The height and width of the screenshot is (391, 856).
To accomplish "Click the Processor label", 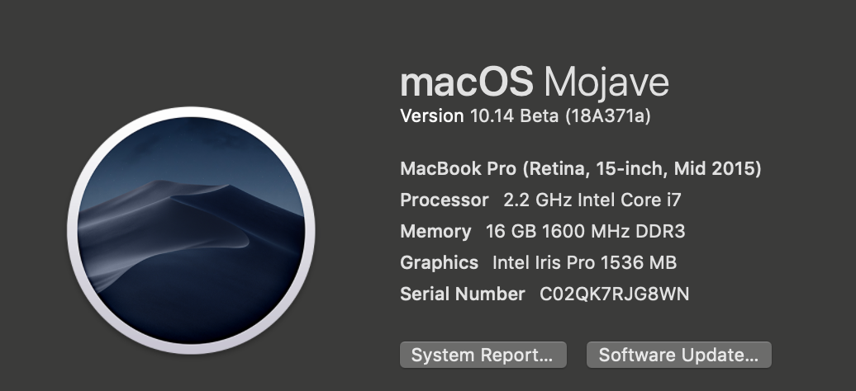I will [x=445, y=200].
